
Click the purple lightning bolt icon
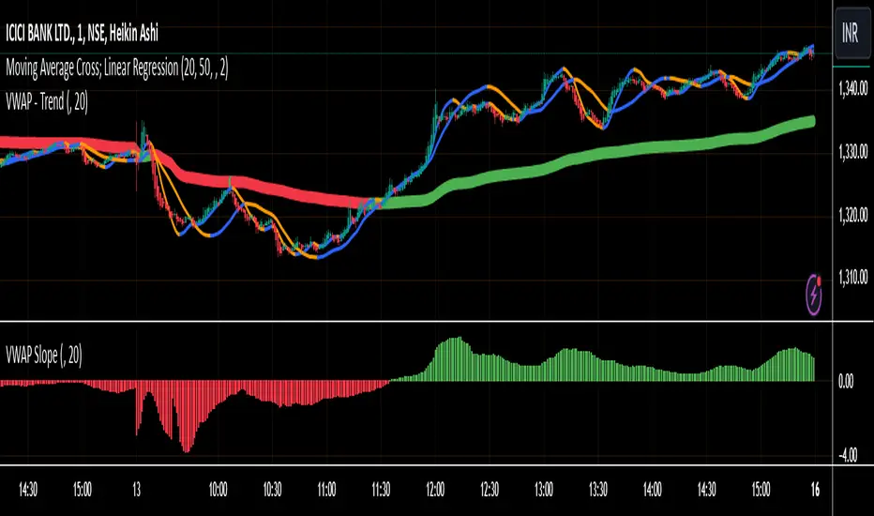click(x=814, y=294)
